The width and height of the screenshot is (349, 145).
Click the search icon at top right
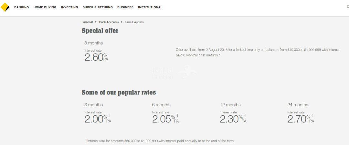[348, 7]
